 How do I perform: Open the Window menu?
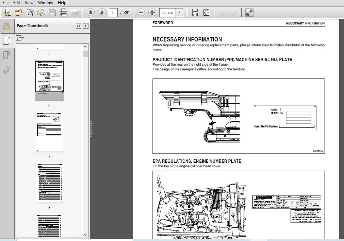pyautogui.click(x=45, y=3)
